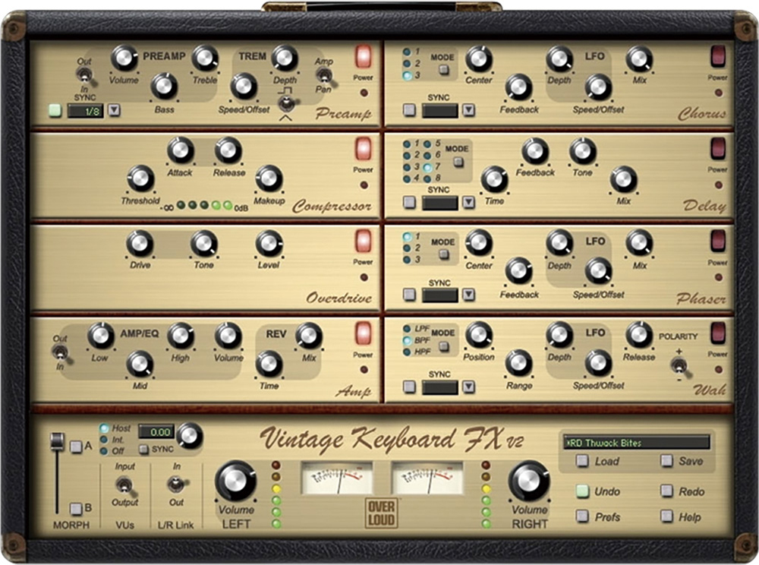Screen dimensions: 759x565
Task: Click the Overdrive Level knob
Action: (x=269, y=244)
